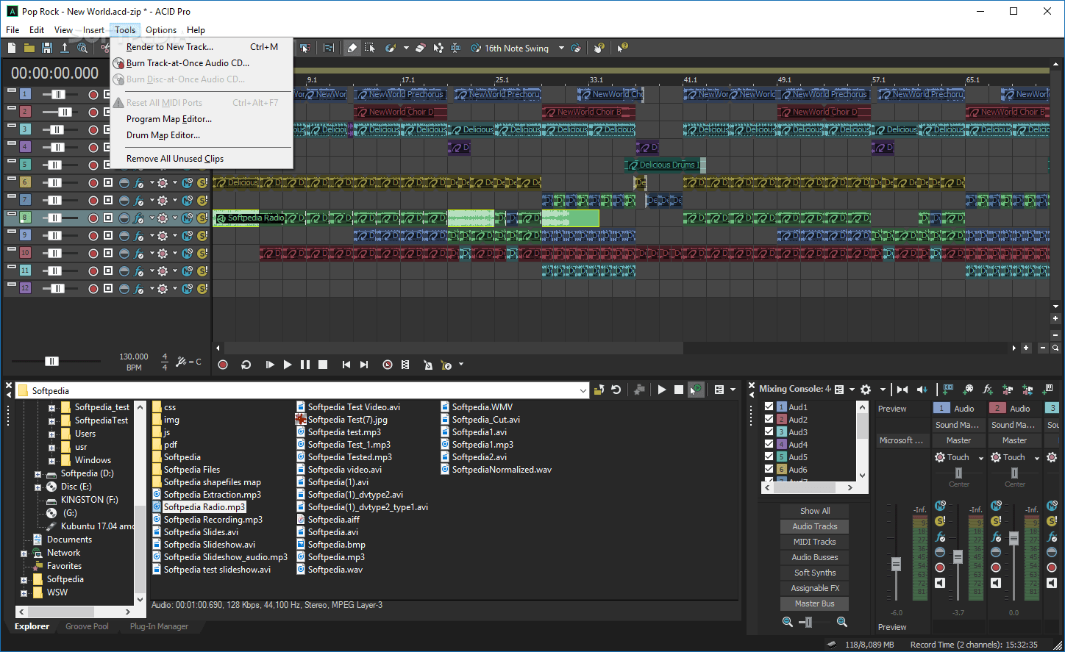Click MIDI Tracks filter button
This screenshot has width=1065, height=652.
[815, 542]
